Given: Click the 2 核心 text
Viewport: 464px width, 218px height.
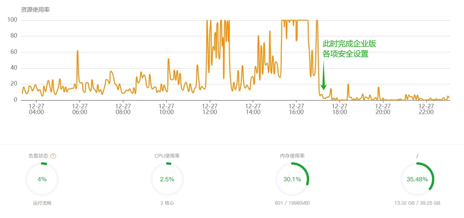Looking at the screenshot, I should pos(167,203).
